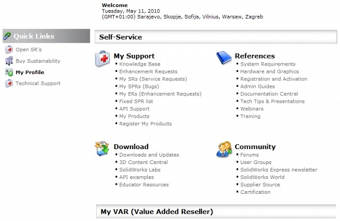
Task: Open the Webinars link
Action: 252,109
